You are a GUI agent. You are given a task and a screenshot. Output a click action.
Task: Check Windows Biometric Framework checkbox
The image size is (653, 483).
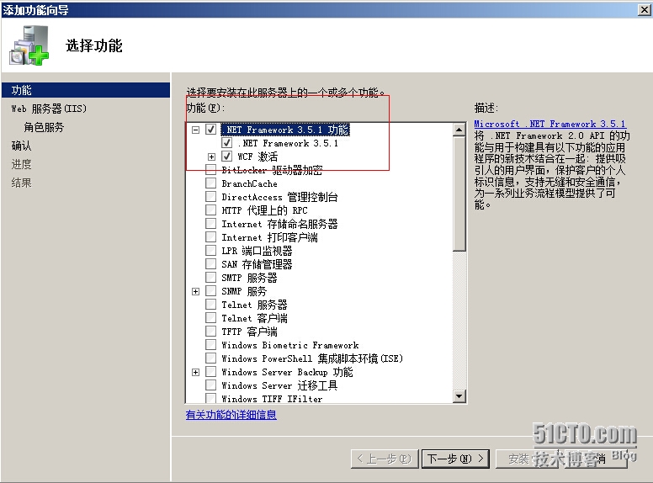pyautogui.click(x=210, y=345)
